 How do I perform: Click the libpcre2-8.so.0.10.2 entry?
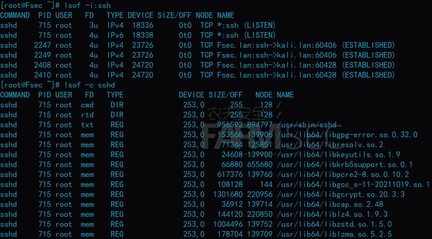(343, 174)
